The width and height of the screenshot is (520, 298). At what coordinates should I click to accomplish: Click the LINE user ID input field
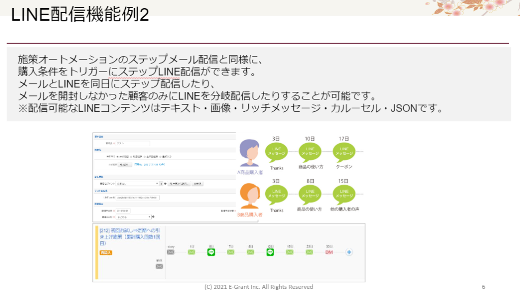pos(137,197)
